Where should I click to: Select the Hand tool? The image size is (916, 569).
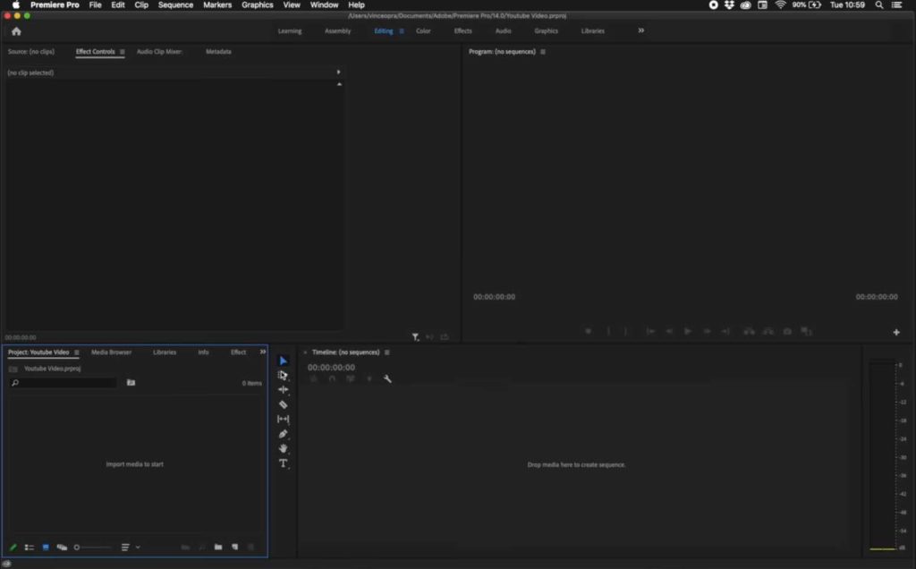coord(284,448)
